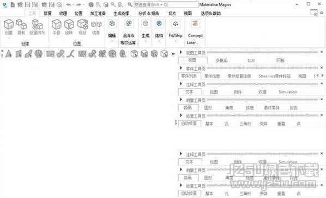Switch to the 纹理 ribbon tab

63,14
